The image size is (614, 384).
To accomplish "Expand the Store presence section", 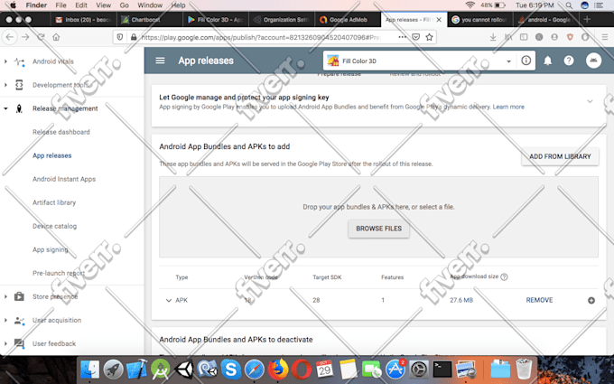I will (5, 296).
